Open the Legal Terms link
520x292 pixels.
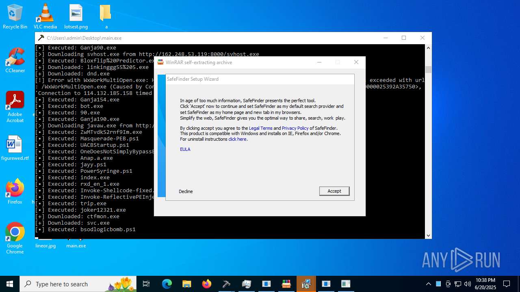click(x=260, y=128)
